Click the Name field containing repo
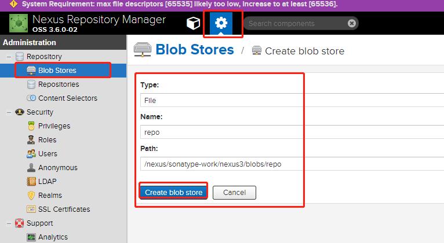The image size is (444, 243). tap(292, 132)
